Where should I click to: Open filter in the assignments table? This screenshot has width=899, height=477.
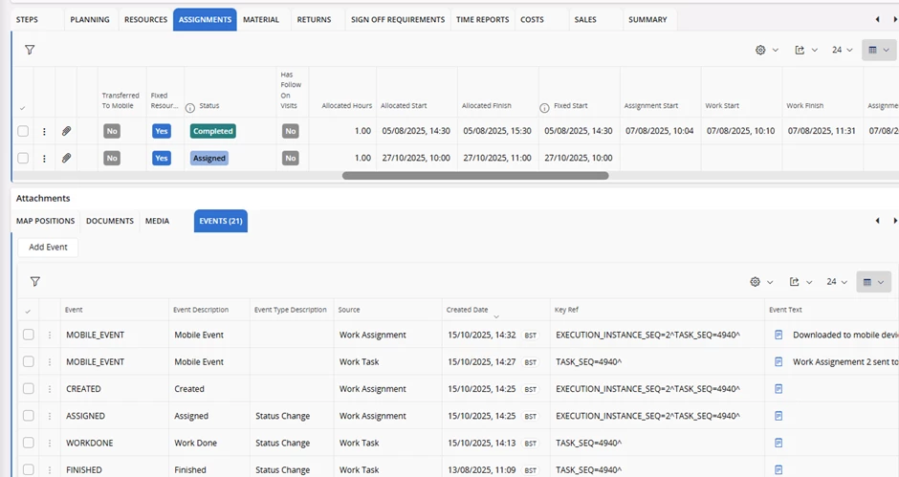(x=30, y=50)
